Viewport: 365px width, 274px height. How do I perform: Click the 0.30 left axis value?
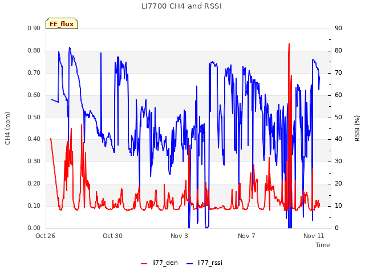coord(34,161)
